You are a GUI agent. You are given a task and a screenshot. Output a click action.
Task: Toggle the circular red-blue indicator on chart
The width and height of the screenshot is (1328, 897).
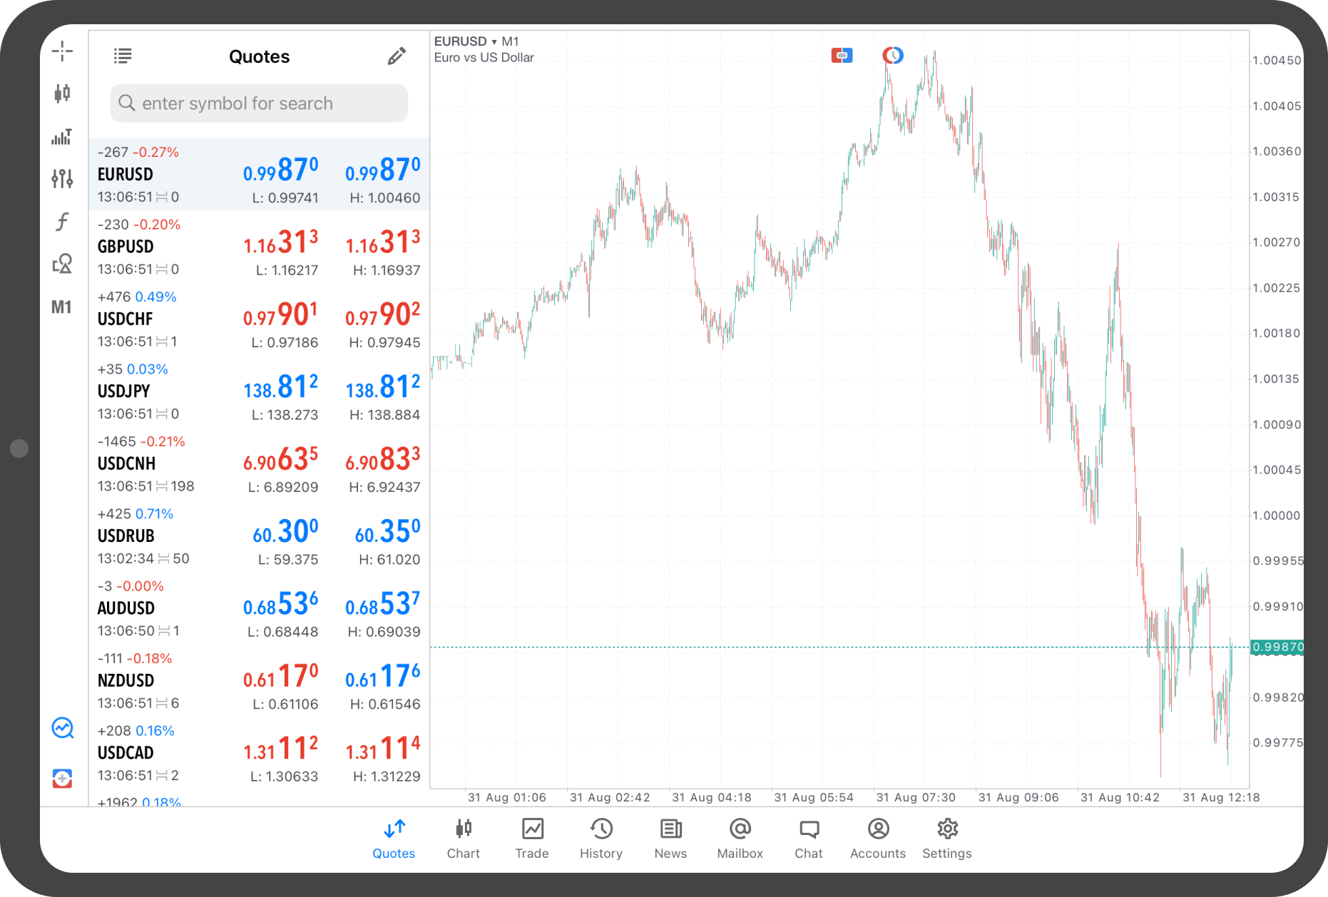click(x=892, y=55)
